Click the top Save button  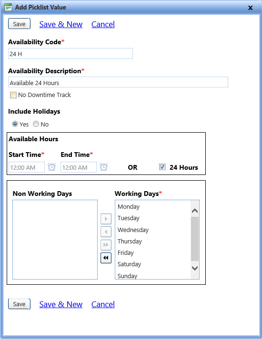pyautogui.click(x=19, y=24)
